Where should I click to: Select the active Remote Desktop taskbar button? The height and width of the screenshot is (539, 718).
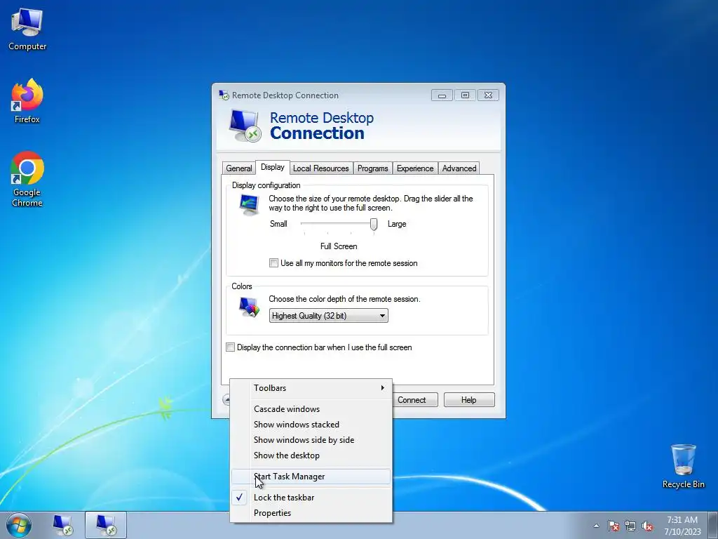pos(106,525)
